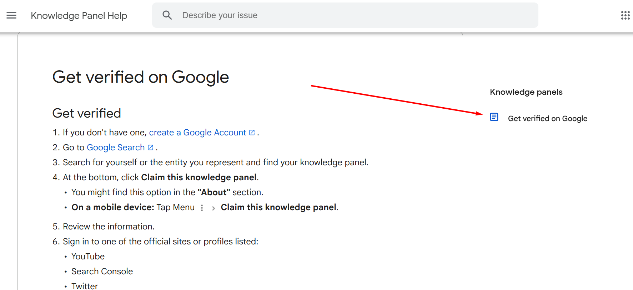633x290 pixels.
Task: Click the three-dot Menu icon in step 4
Action: click(202, 207)
